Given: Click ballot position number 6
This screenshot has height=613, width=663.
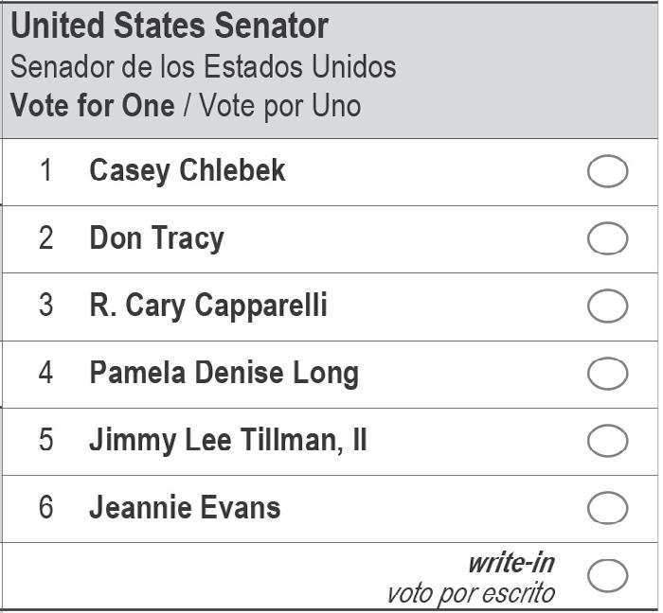Looking at the screenshot, I should tap(45, 508).
